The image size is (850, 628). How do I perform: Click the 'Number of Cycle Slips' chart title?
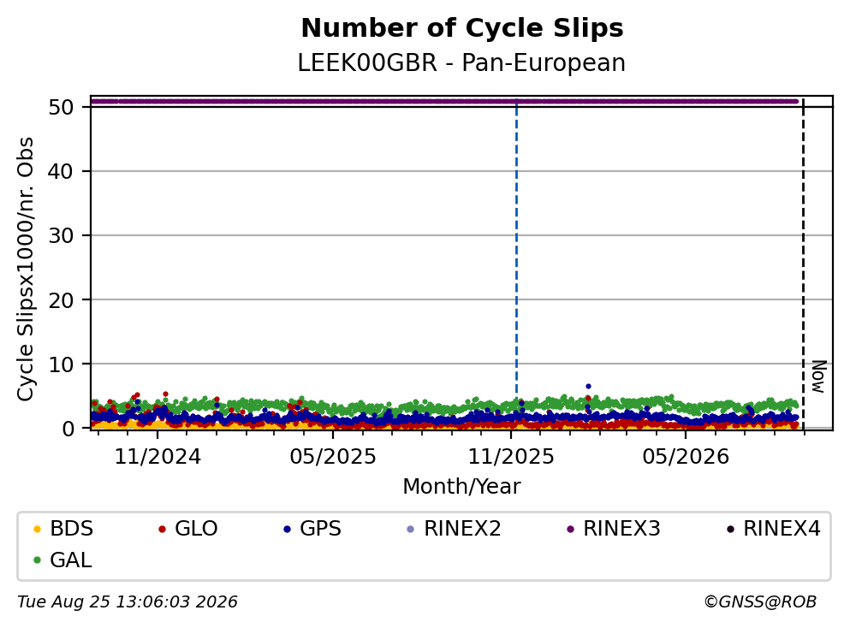(x=462, y=28)
